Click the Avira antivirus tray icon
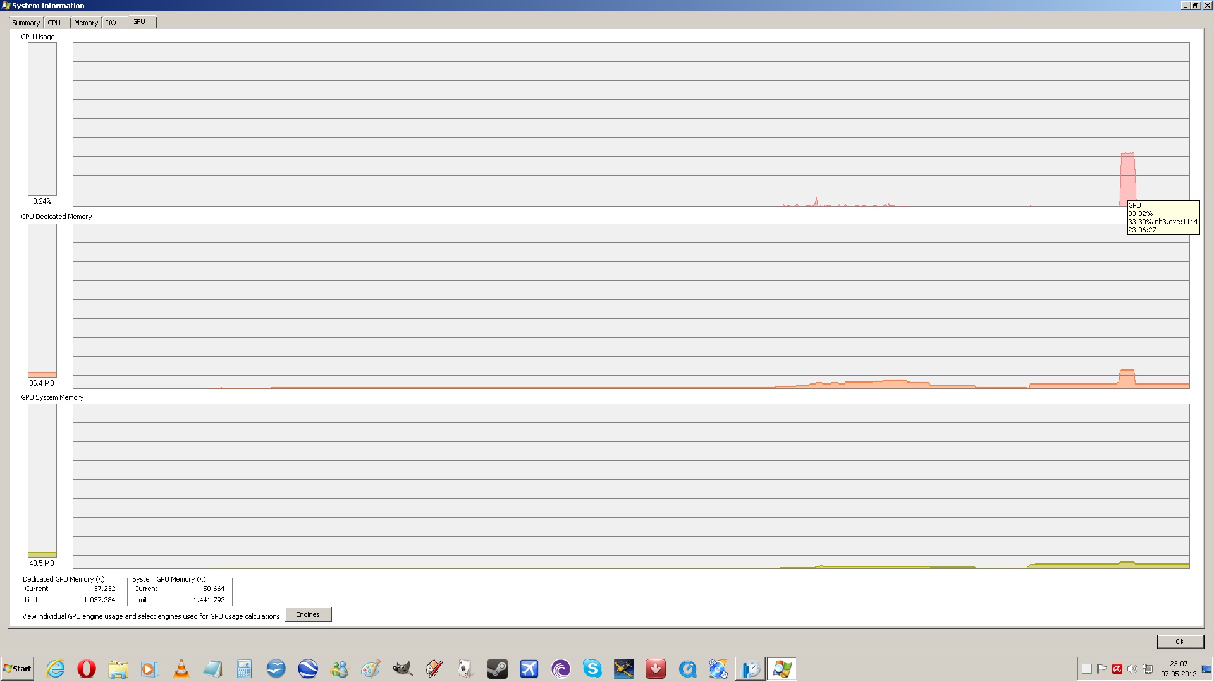This screenshot has width=1214, height=682. pyautogui.click(x=1117, y=669)
